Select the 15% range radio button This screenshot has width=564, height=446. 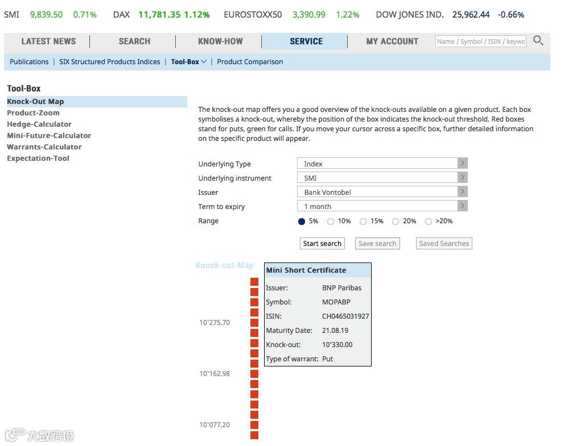pos(363,222)
